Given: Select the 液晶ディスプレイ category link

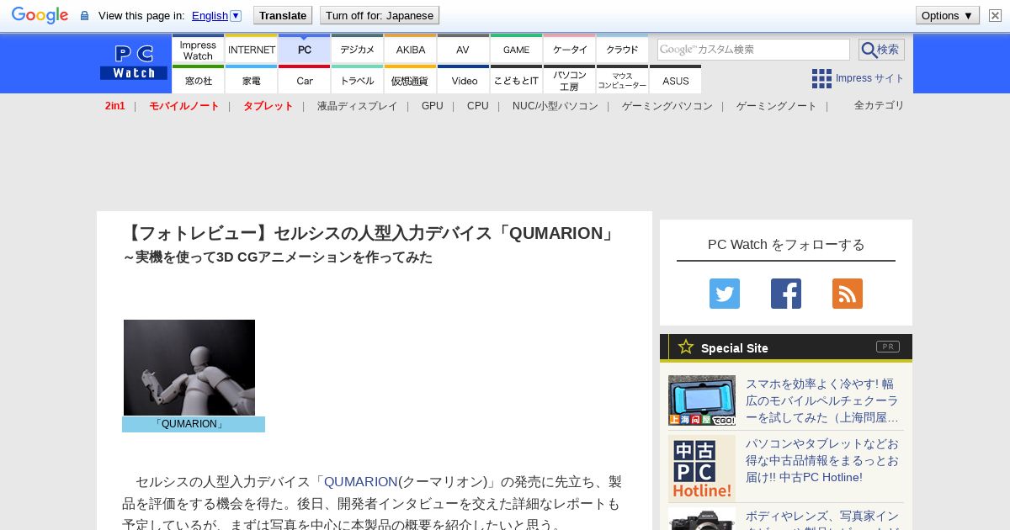Looking at the screenshot, I should click(x=358, y=106).
